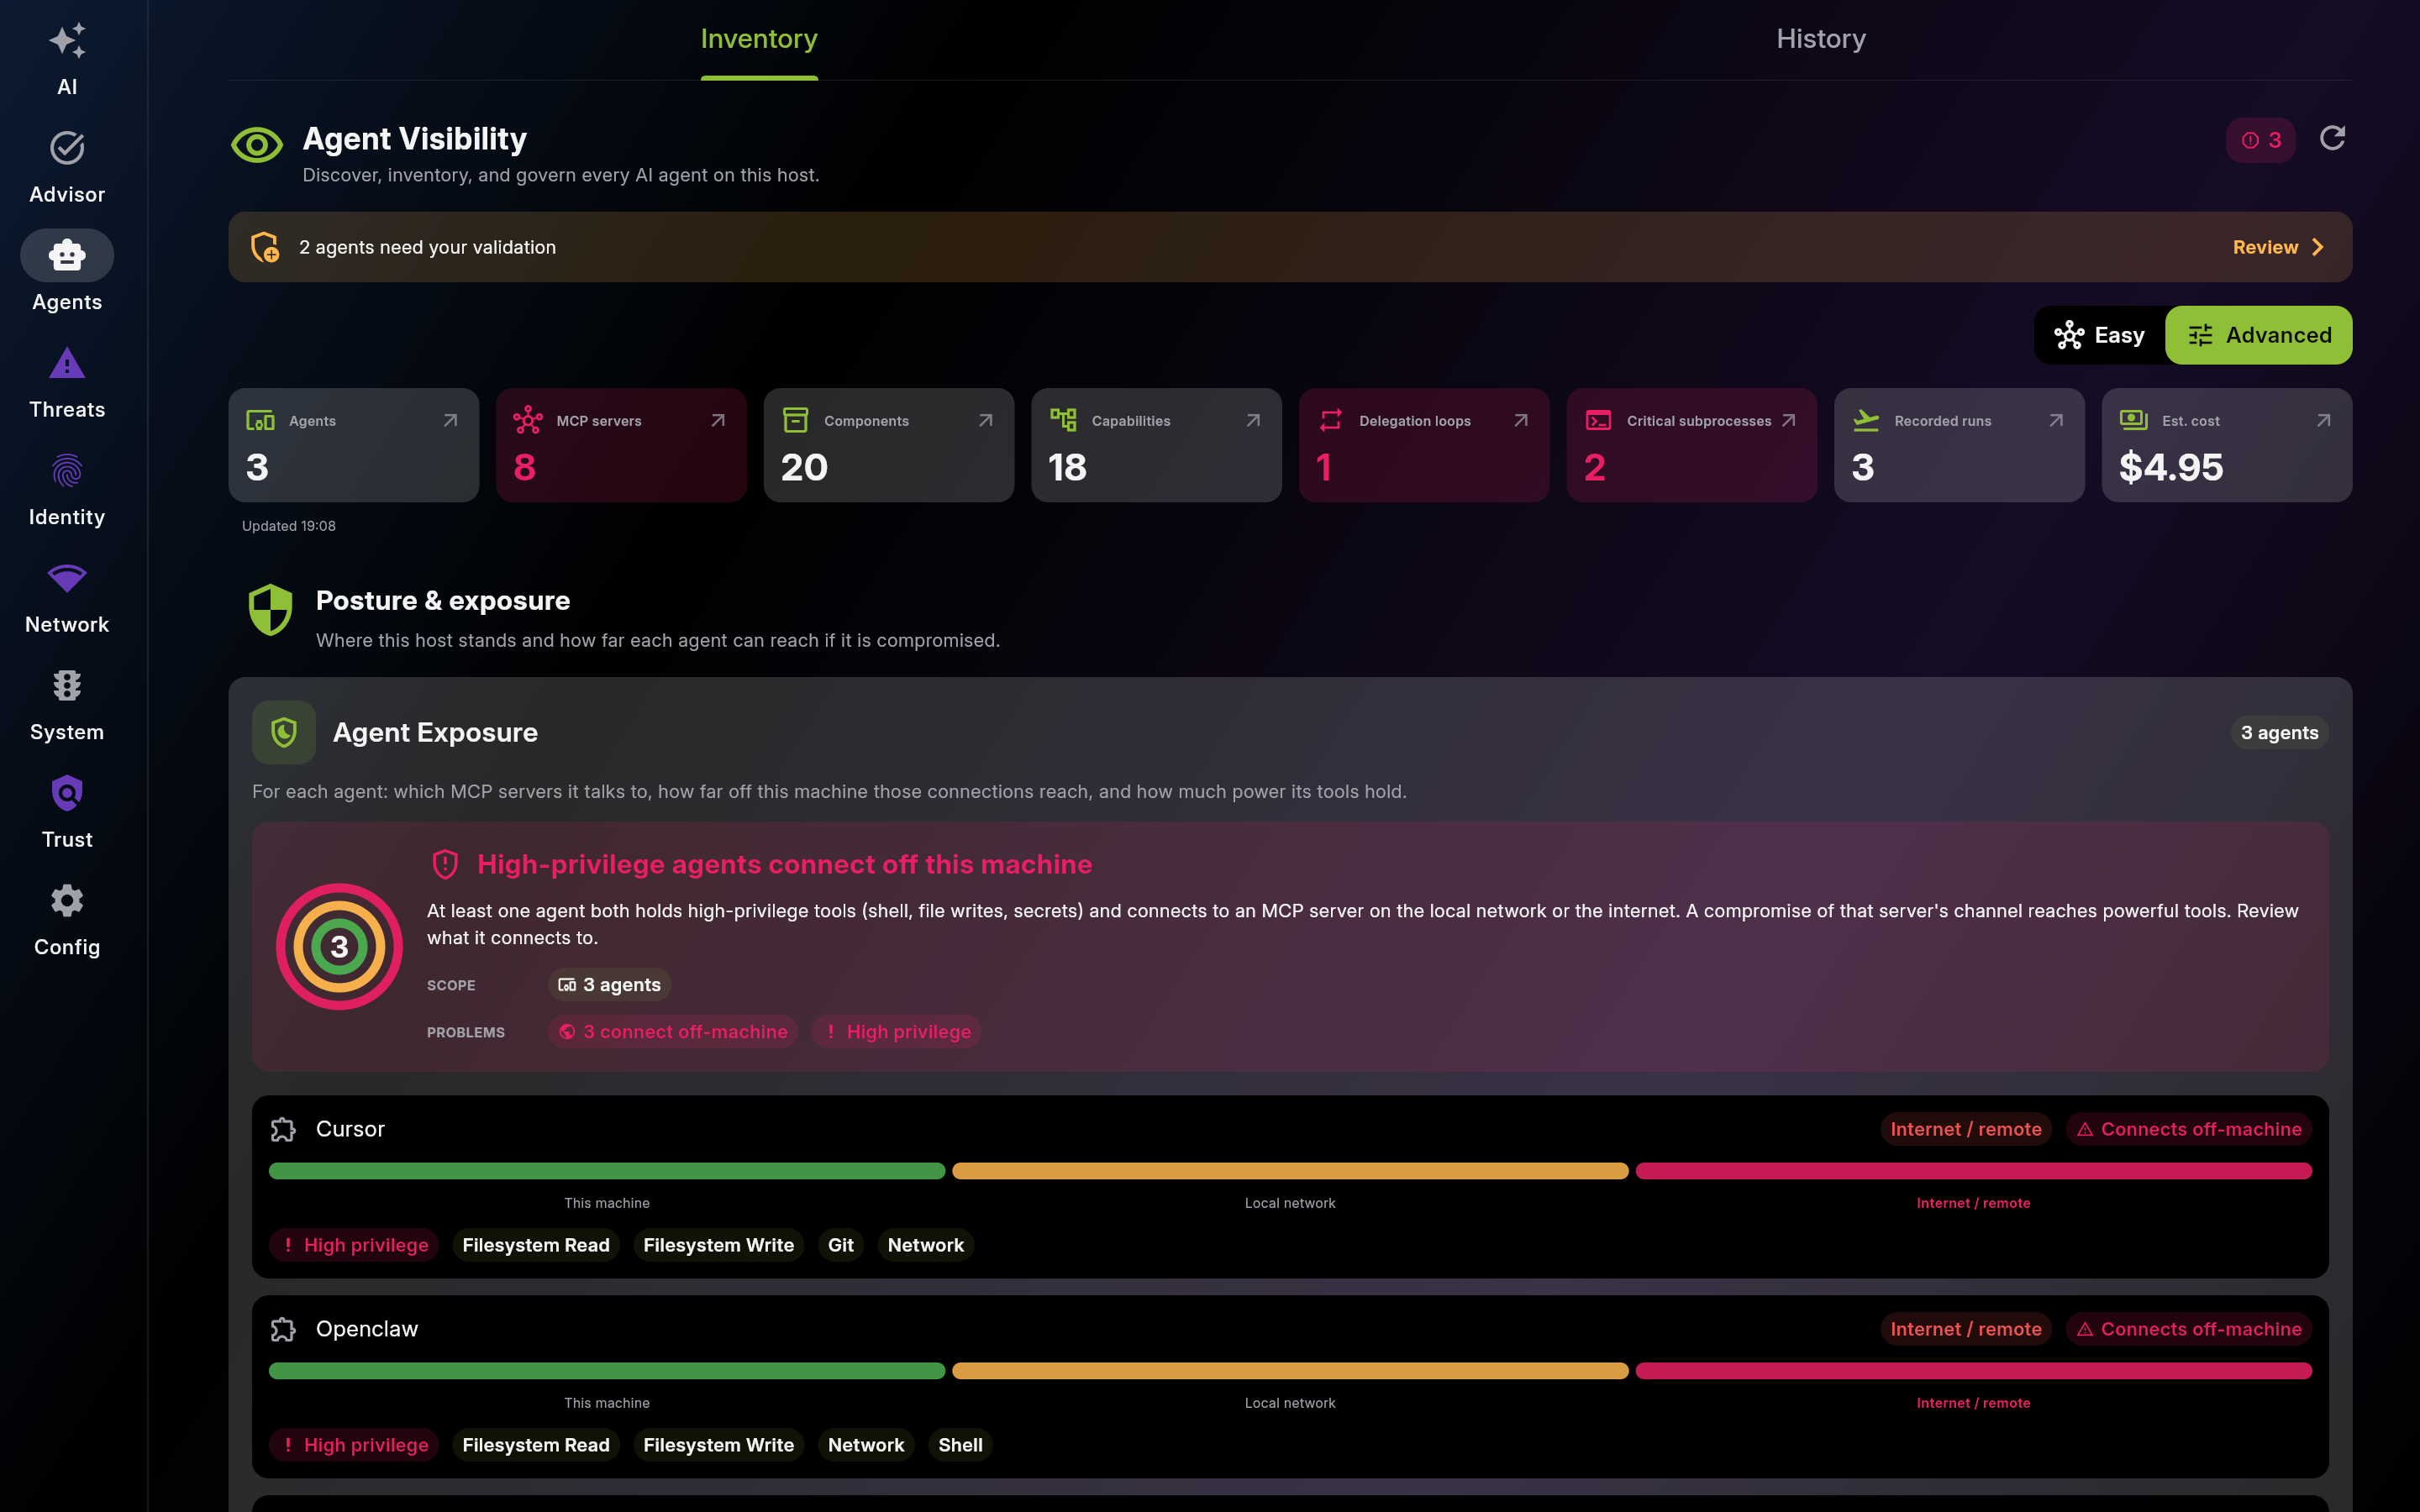Expand the Delegation loops card arrow

[1521, 420]
